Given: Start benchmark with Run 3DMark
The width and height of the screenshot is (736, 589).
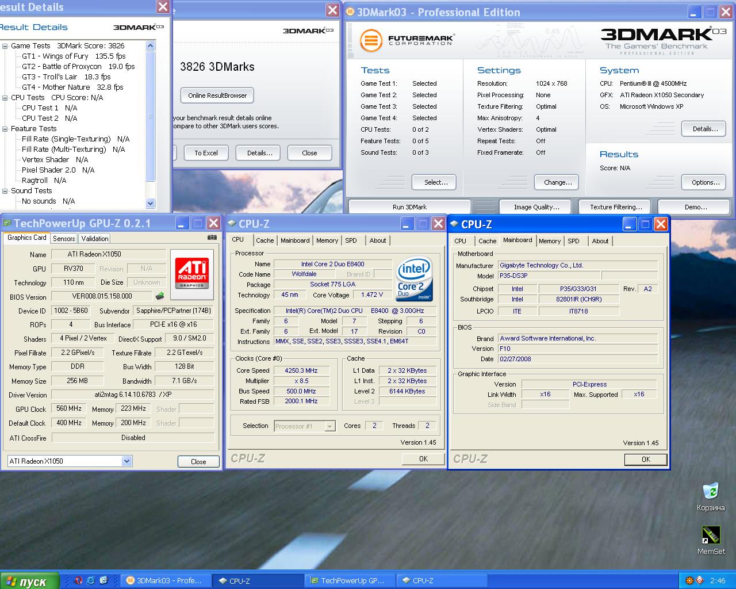Looking at the screenshot, I should click(409, 207).
